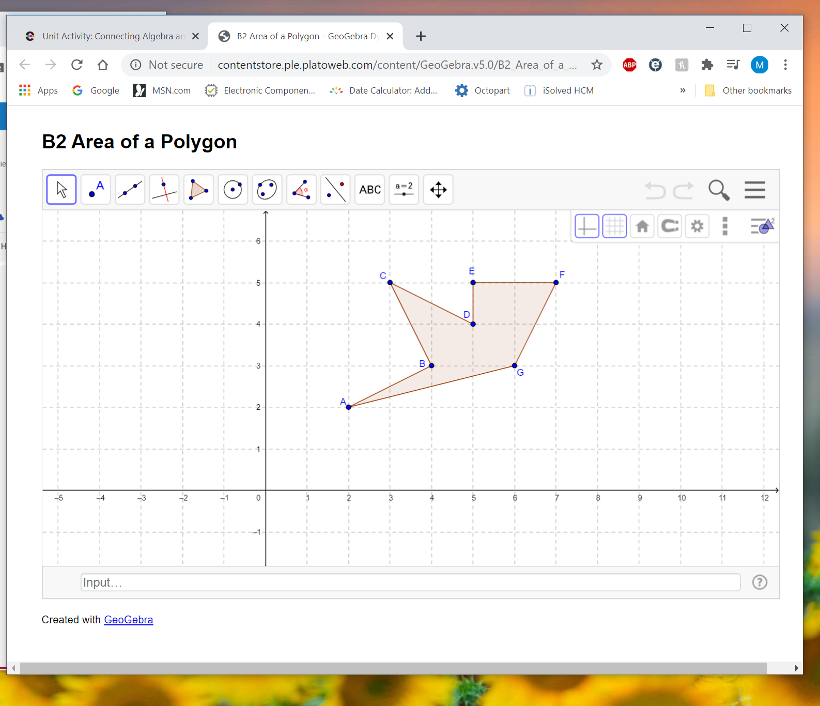820x706 pixels.
Task: Click polygon vertex point G
Action: point(515,366)
